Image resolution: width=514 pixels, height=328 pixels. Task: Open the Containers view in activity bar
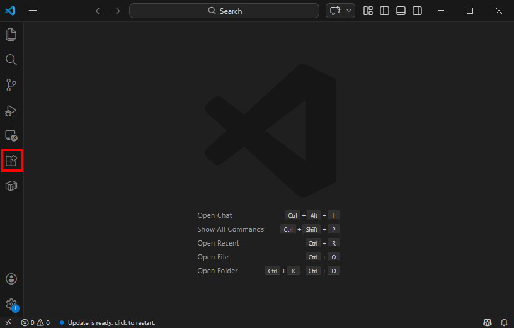point(11,186)
